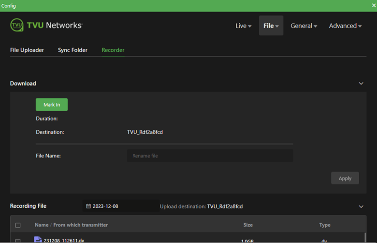Collapse the Download section chevron
Screen dimensions: 377x243
click(361, 84)
